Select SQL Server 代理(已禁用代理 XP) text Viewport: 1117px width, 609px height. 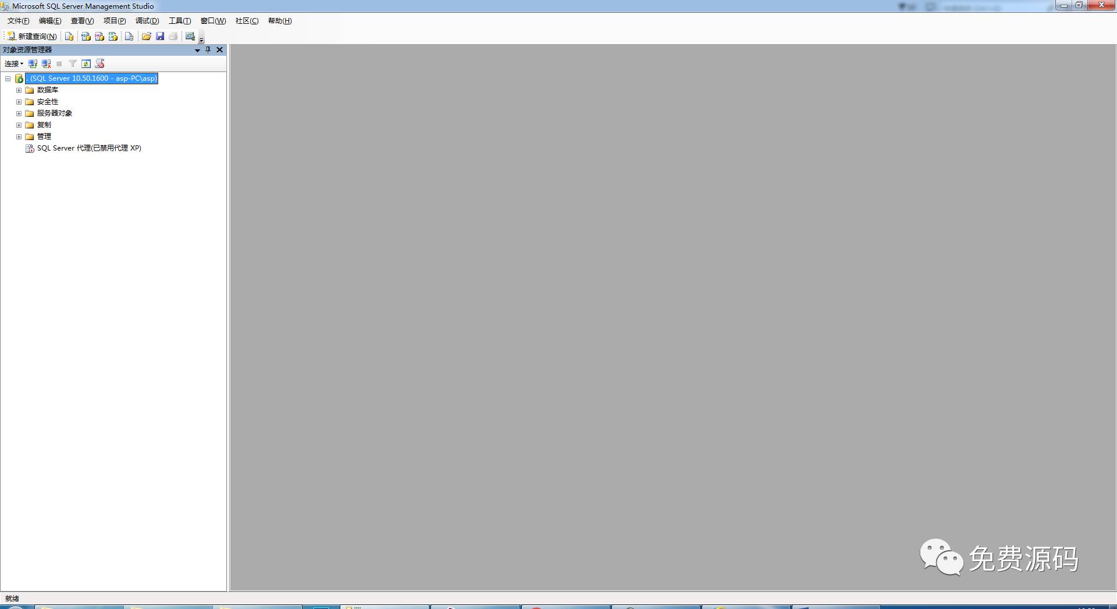click(x=89, y=148)
